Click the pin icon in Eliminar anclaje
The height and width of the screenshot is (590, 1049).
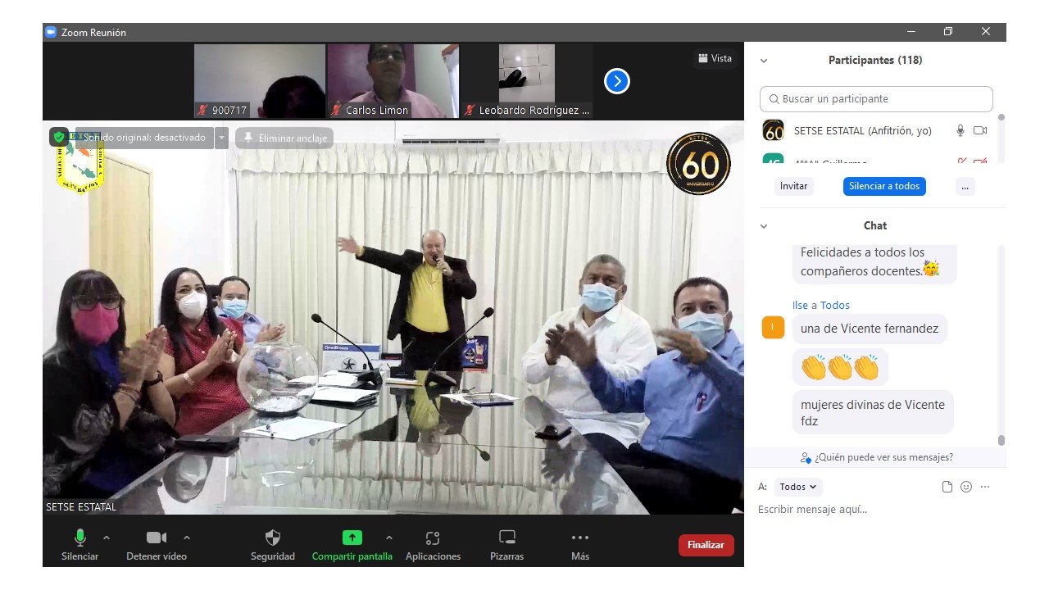[x=247, y=138]
